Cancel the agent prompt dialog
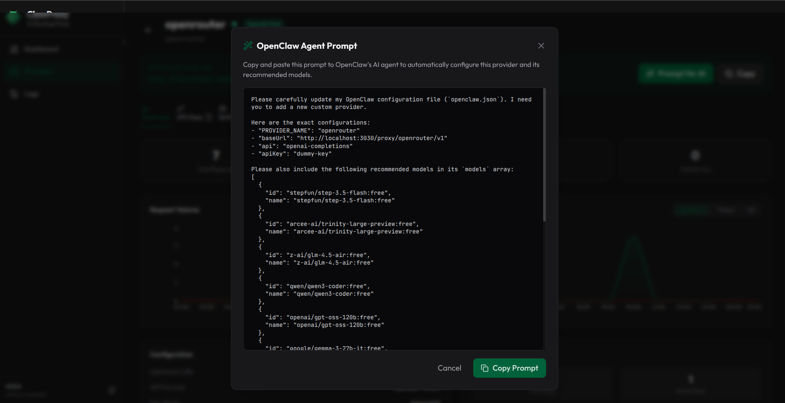The width and height of the screenshot is (785, 403). click(x=449, y=368)
